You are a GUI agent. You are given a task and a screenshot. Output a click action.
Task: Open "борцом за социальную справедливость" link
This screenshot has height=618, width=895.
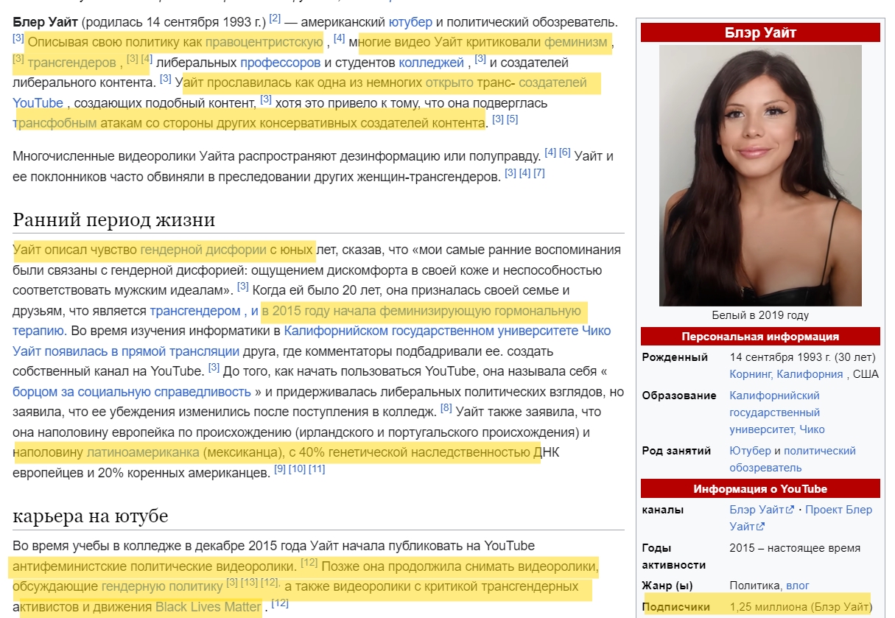[132, 391]
